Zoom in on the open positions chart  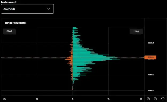click(x=149, y=99)
